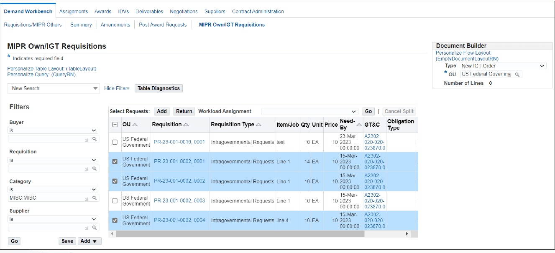Open requisition link PR-23-001-0016, 0001
The width and height of the screenshot is (555, 253).
click(179, 142)
